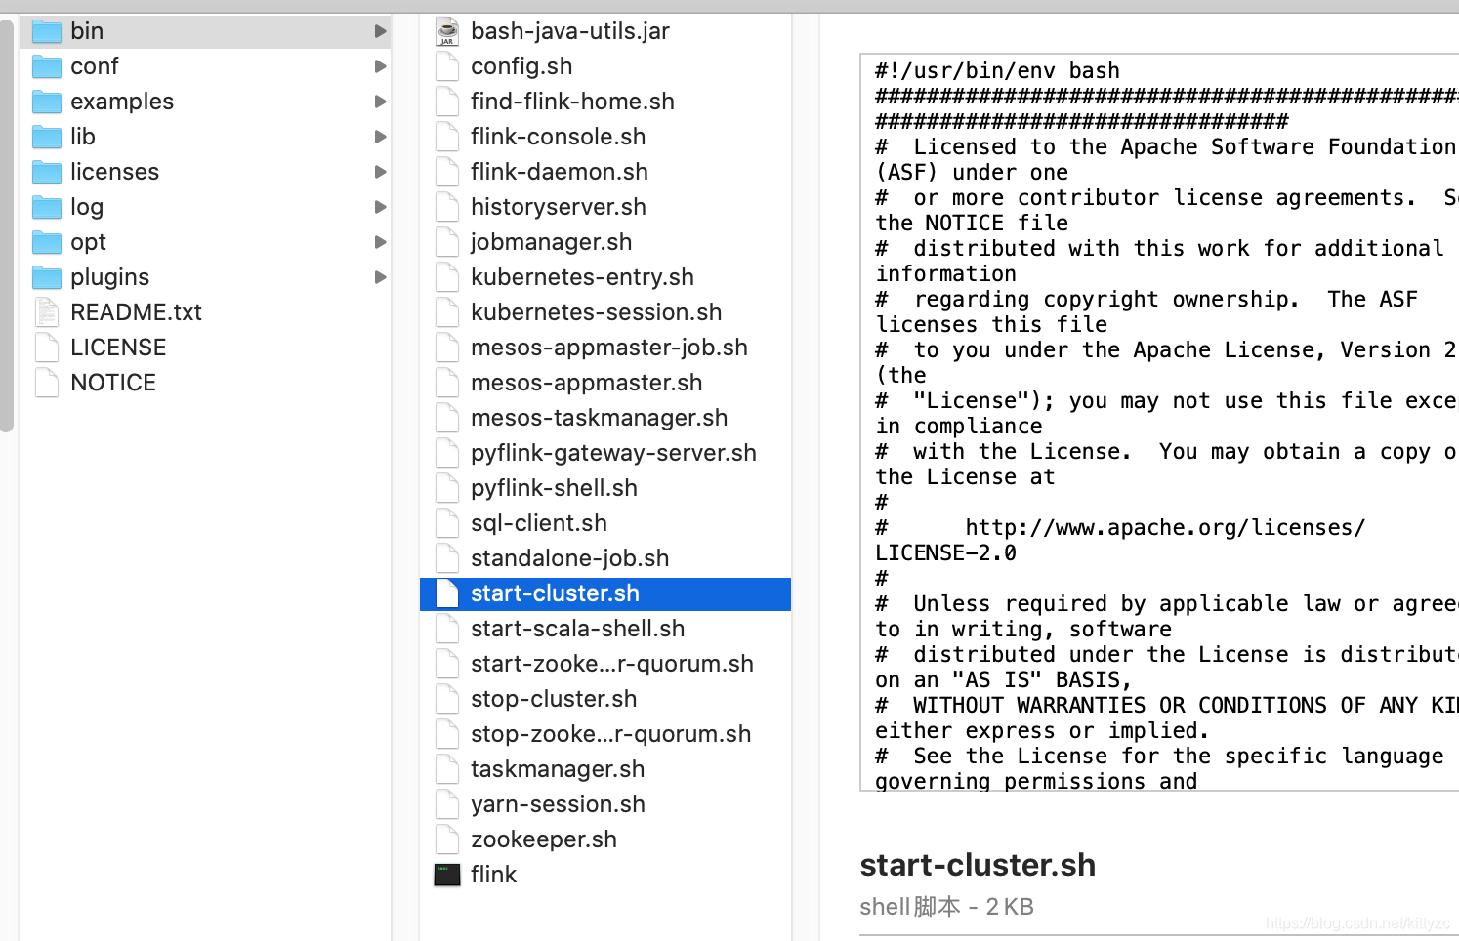
Task: Click the flink-daemon.sh file icon
Action: (447, 172)
